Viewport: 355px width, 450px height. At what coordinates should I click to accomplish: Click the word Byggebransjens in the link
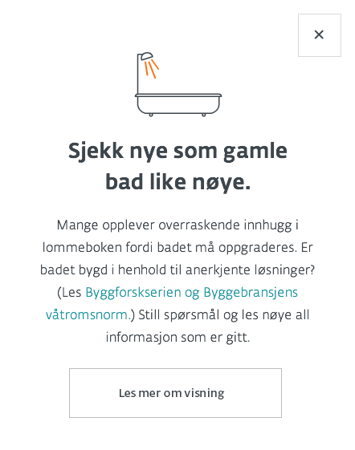coord(251,293)
